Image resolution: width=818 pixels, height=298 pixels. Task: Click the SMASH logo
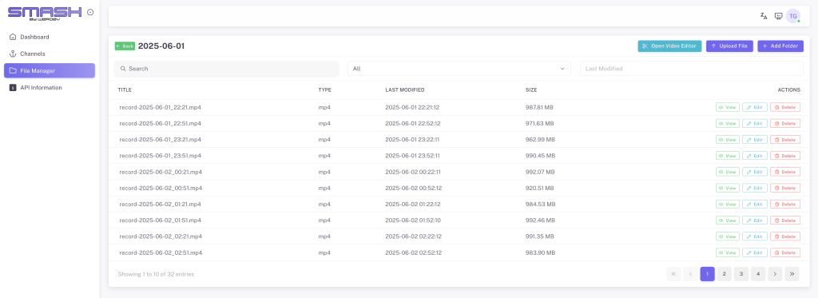[x=45, y=13]
